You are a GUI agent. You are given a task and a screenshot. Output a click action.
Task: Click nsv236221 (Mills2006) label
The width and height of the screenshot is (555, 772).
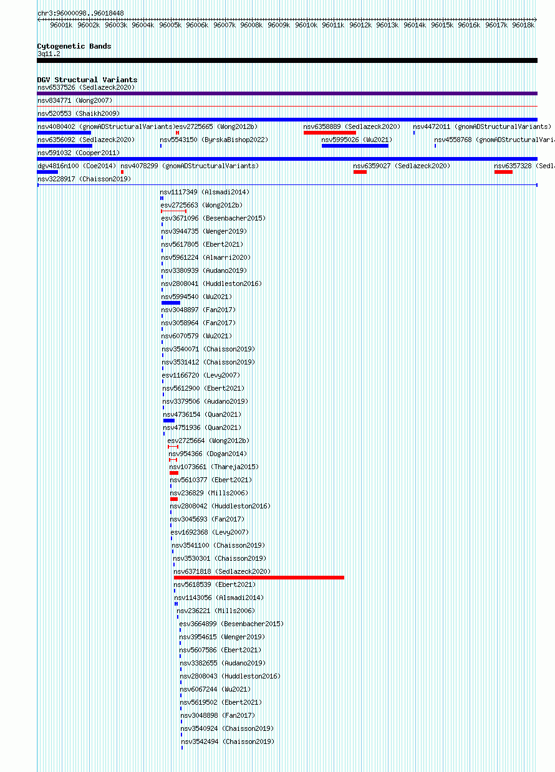pos(216,611)
